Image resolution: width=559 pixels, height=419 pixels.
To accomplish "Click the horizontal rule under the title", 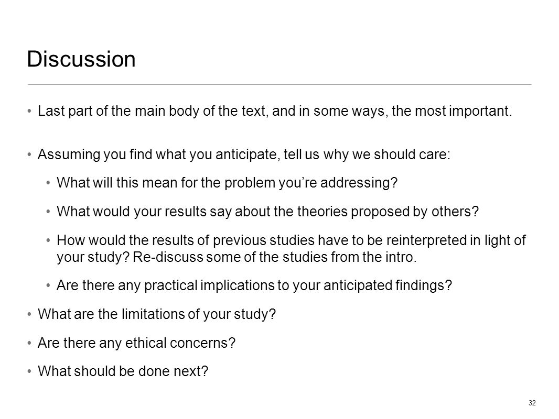I will (279, 85).
